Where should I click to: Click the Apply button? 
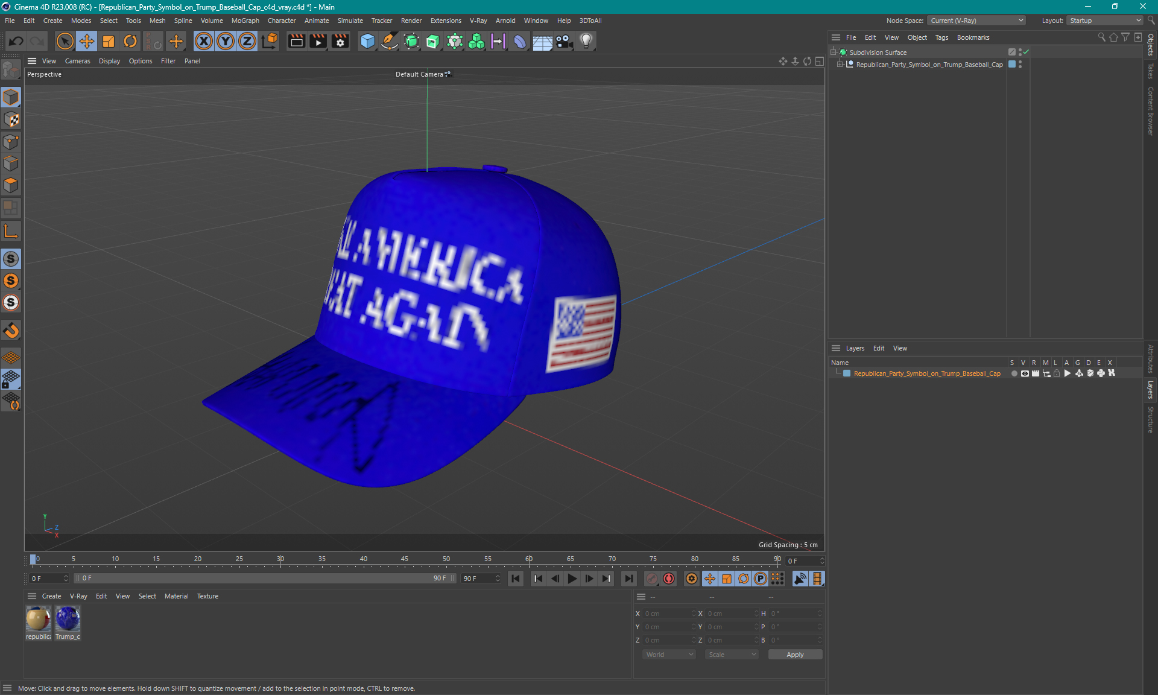(x=795, y=655)
